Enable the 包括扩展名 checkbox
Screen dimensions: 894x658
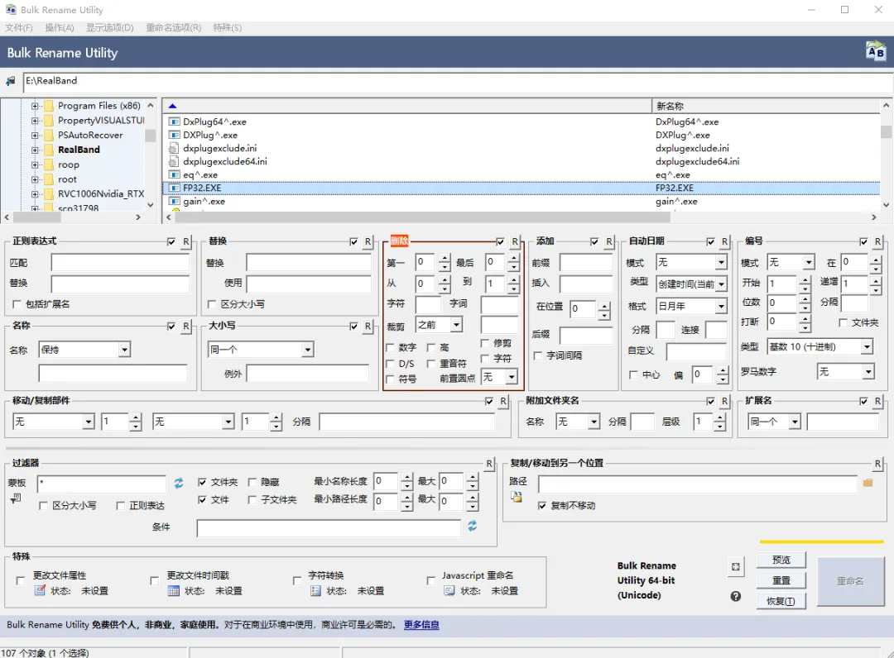(18, 304)
